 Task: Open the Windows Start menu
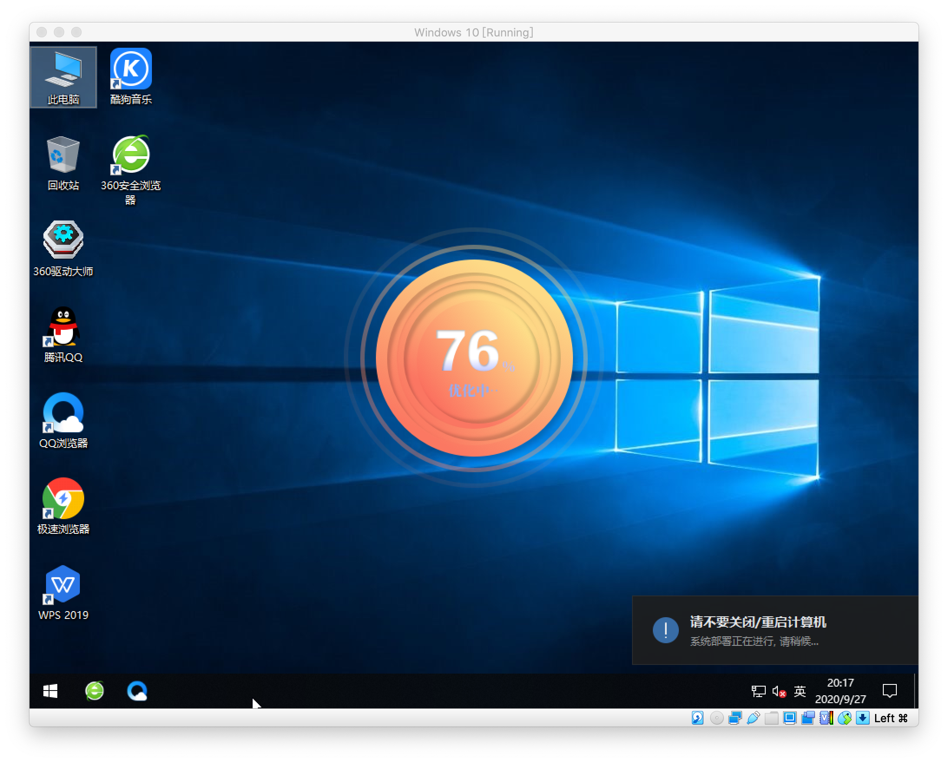tap(50, 691)
